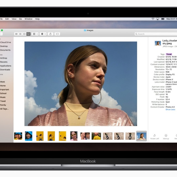Click the large photo preview
Image resolution: width=177 pixels, height=177 pixels.
[x=81, y=84]
